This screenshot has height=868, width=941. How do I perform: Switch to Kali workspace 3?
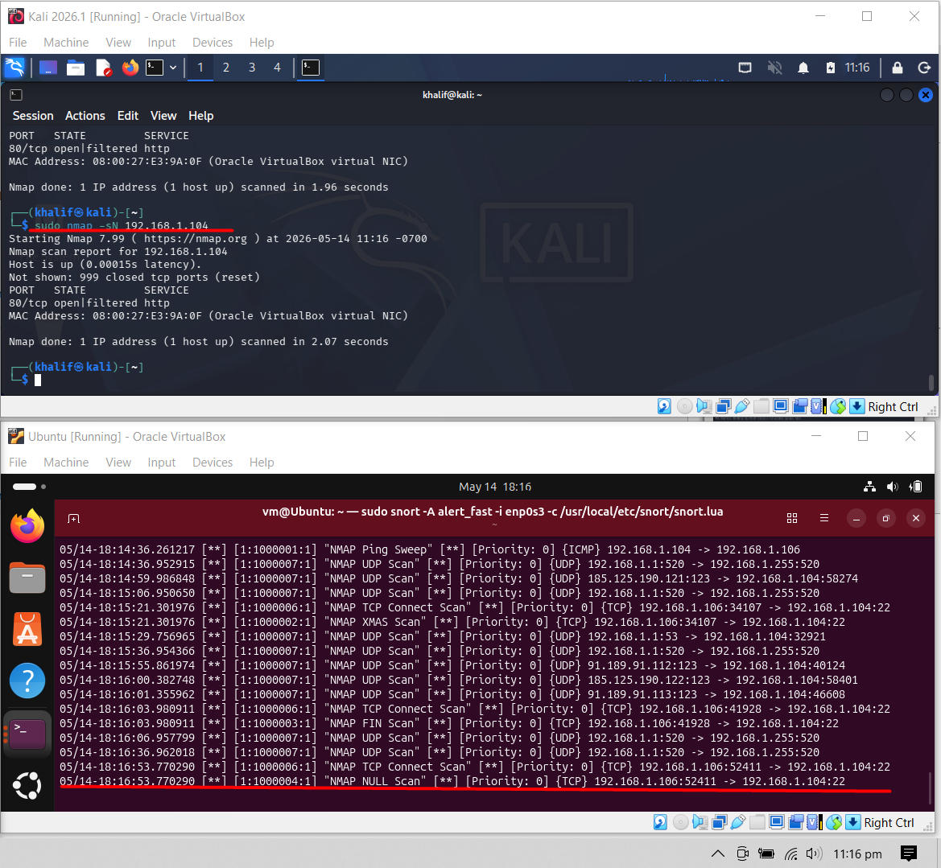(252, 68)
